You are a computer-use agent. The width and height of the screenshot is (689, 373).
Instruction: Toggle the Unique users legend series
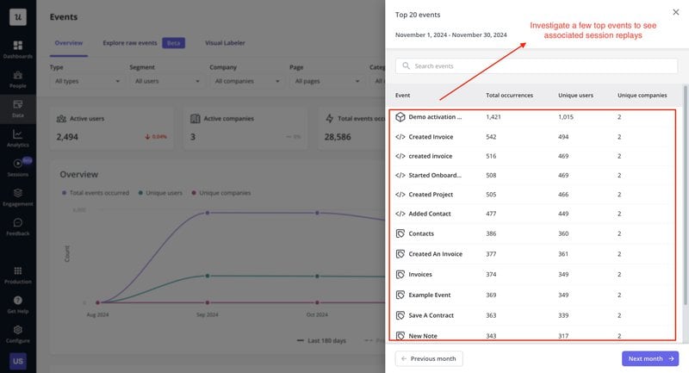[x=164, y=192]
